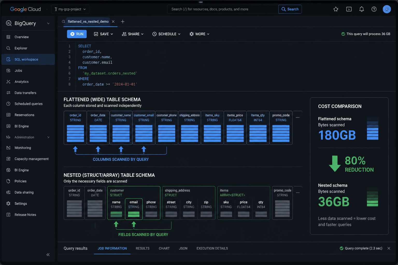This screenshot has height=265, width=398.
Task: Open the notifications bell
Action: (361, 9)
